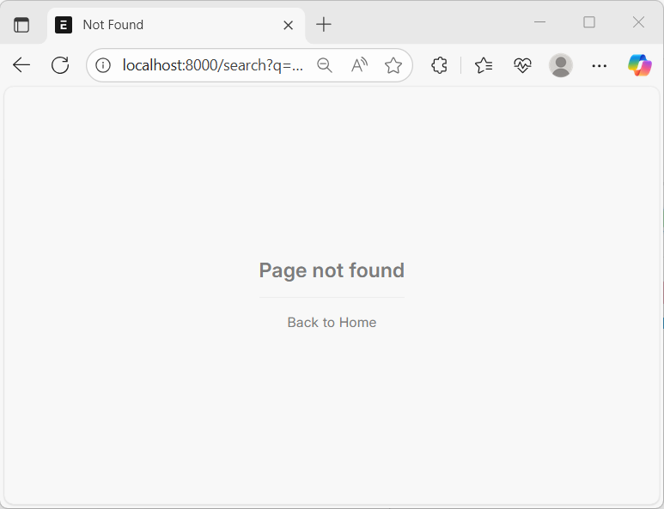Open the Extensions puzzle icon
664x509 pixels.
[439, 65]
